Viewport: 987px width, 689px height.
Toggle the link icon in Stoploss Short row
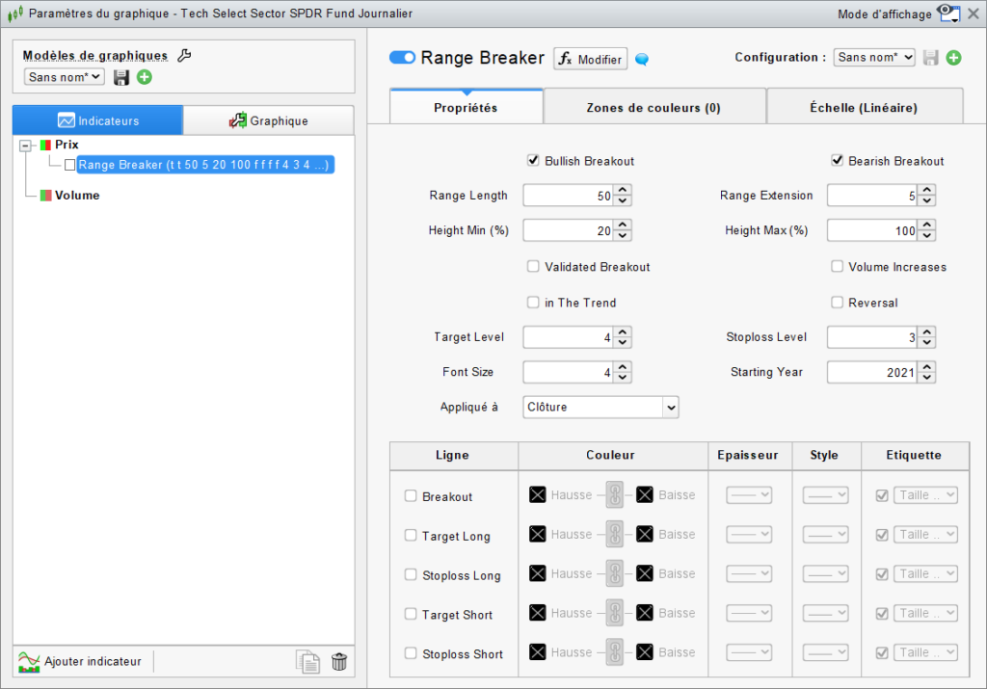pos(615,651)
